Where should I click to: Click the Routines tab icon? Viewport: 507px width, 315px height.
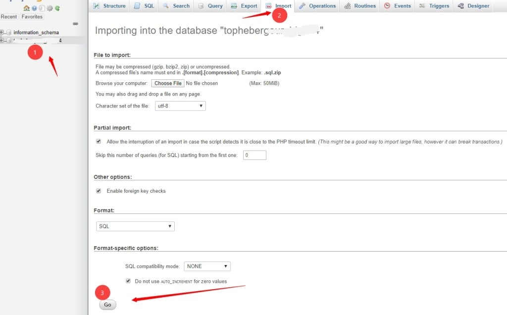click(347, 6)
